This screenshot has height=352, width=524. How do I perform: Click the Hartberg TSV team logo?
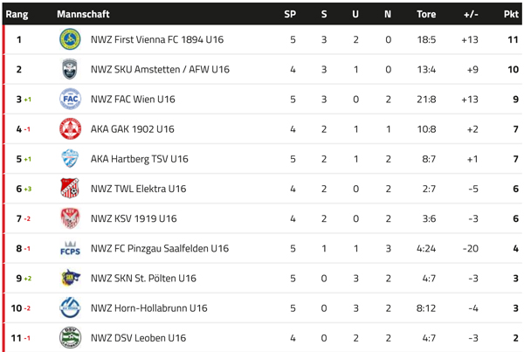click(x=70, y=159)
